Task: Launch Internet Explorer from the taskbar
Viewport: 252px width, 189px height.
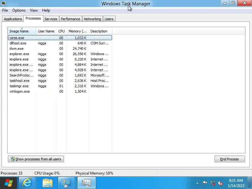Action: pyautogui.click(x=27, y=183)
